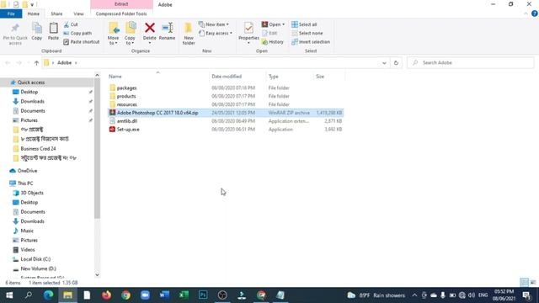Select the products folder

[x=126, y=96]
